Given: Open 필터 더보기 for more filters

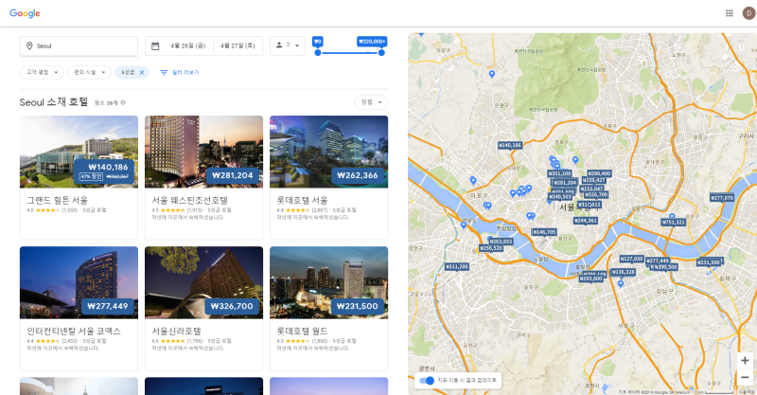Looking at the screenshot, I should pyautogui.click(x=180, y=73).
